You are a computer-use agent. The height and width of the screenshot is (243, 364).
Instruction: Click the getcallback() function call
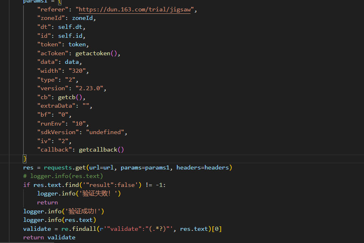click(101, 150)
